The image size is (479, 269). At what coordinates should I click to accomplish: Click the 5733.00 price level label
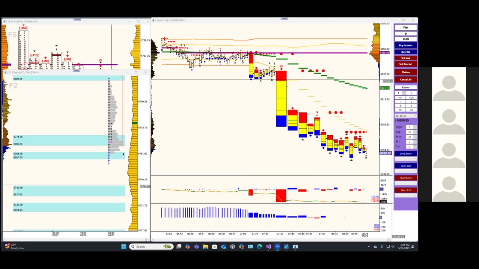click(18, 205)
